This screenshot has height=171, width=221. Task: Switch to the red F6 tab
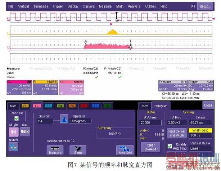point(84,106)
